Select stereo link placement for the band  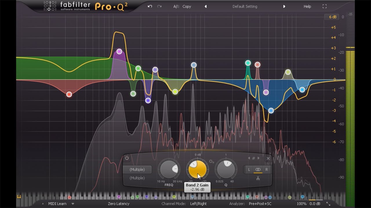(x=258, y=170)
